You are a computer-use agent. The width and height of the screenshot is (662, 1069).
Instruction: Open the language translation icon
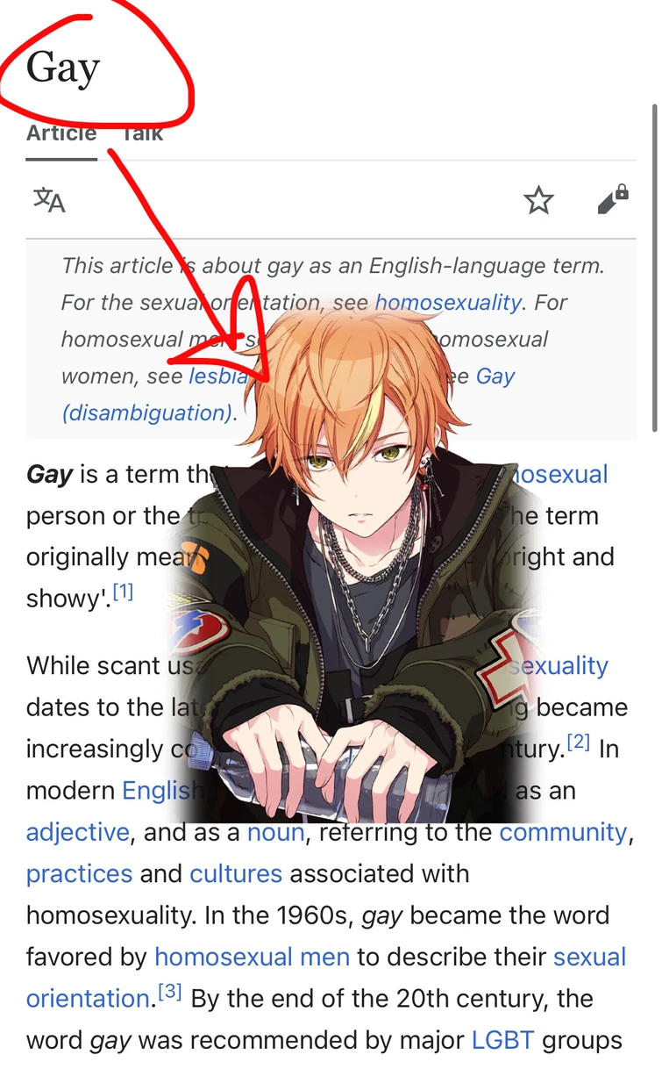tap(49, 200)
